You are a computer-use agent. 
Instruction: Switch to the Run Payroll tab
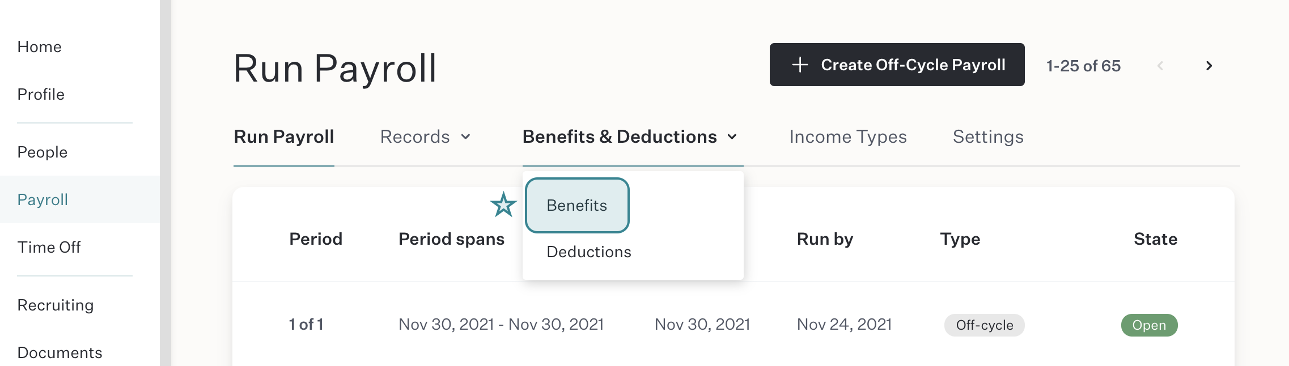pos(283,137)
